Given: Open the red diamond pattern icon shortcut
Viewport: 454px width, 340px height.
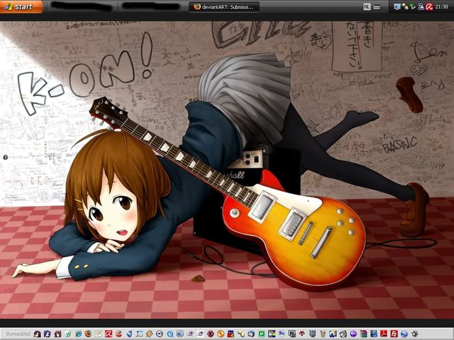Looking at the screenshot, I should click(x=302, y=334).
